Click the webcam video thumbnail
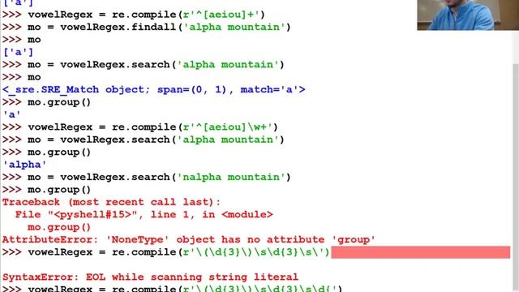The width and height of the screenshot is (519, 292). pos(468,15)
